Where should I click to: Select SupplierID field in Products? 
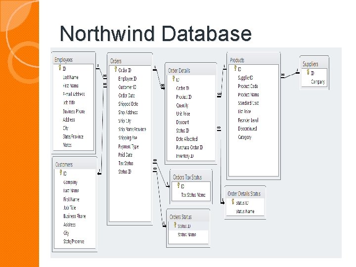[x=245, y=78]
